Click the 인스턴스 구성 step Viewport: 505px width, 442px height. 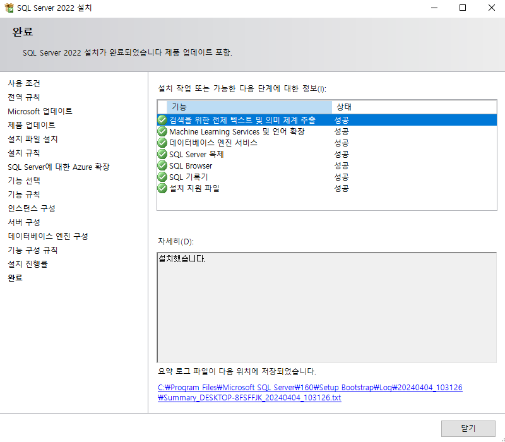click(32, 208)
